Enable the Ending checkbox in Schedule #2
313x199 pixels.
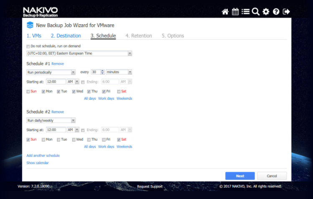point(83,130)
